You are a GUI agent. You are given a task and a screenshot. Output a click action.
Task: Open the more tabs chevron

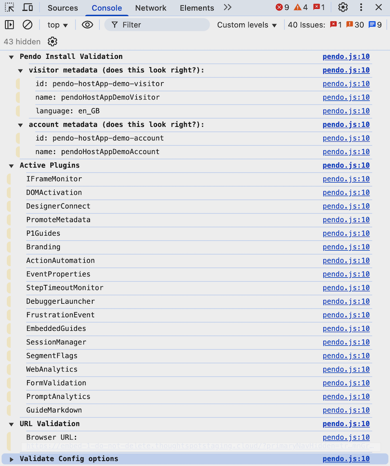(x=227, y=7)
